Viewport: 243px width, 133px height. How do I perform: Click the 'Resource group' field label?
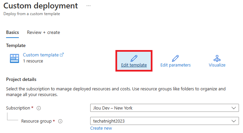tap(36, 121)
